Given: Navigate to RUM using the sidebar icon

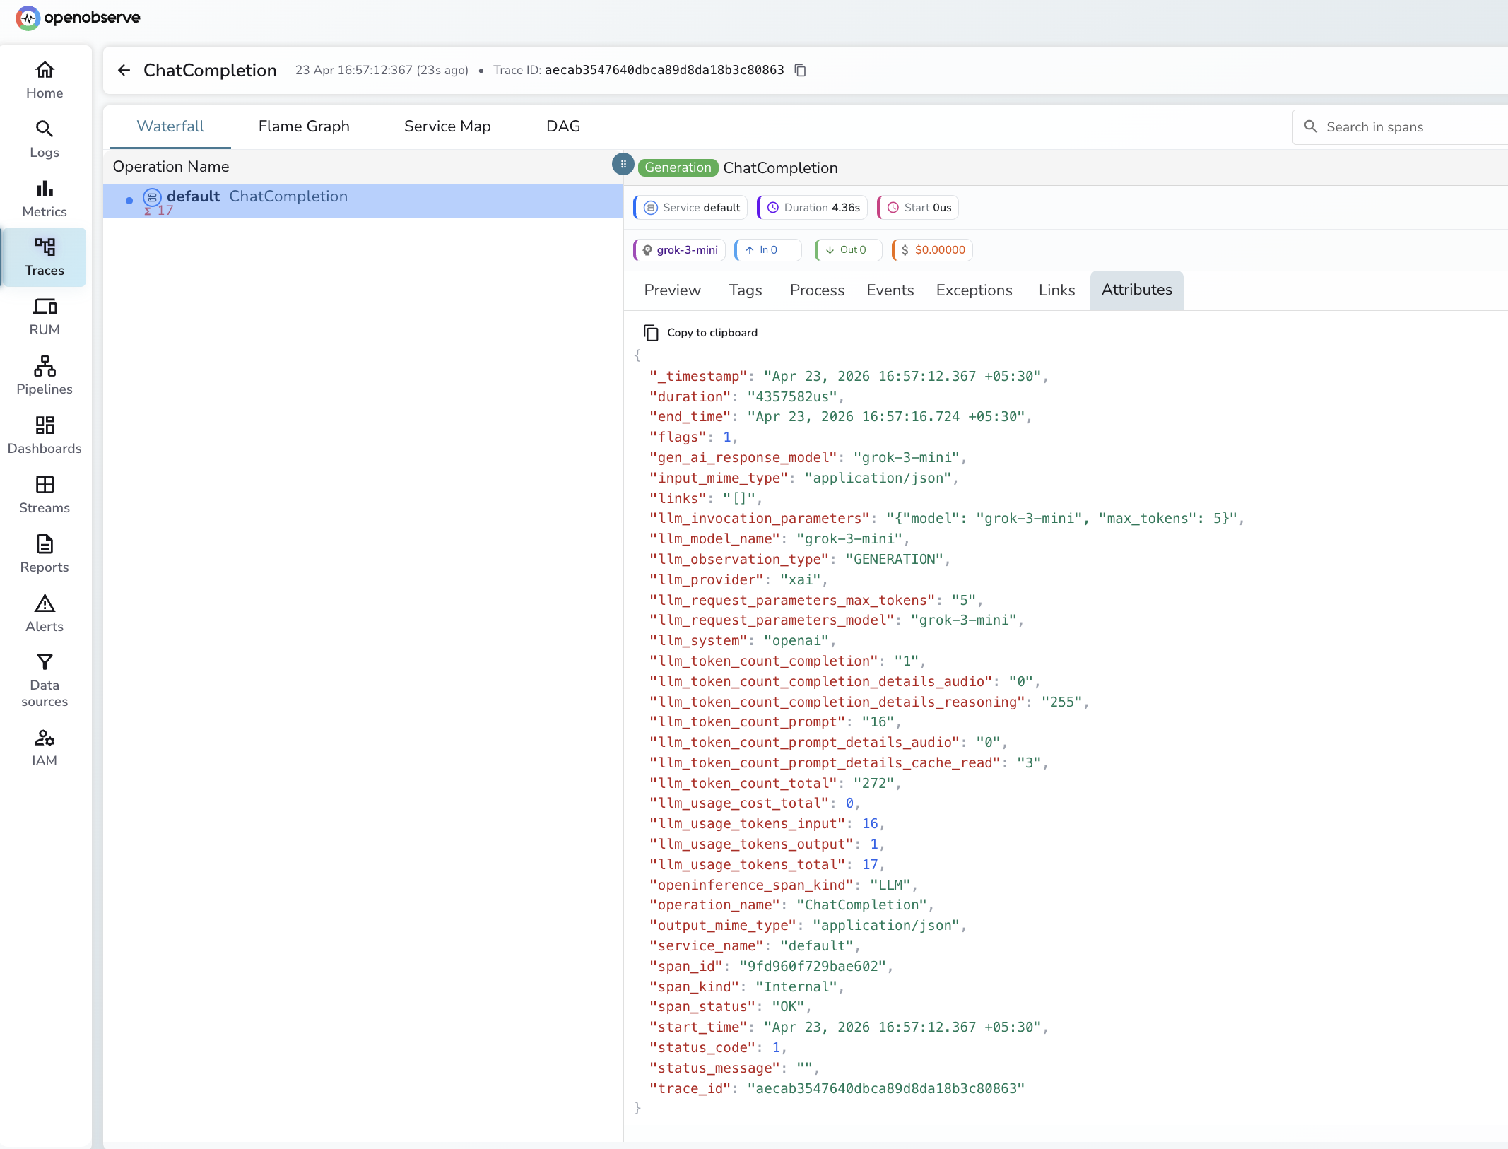Looking at the screenshot, I should [44, 317].
